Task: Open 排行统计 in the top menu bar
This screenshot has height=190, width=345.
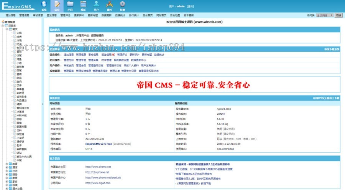Action: (134, 15)
